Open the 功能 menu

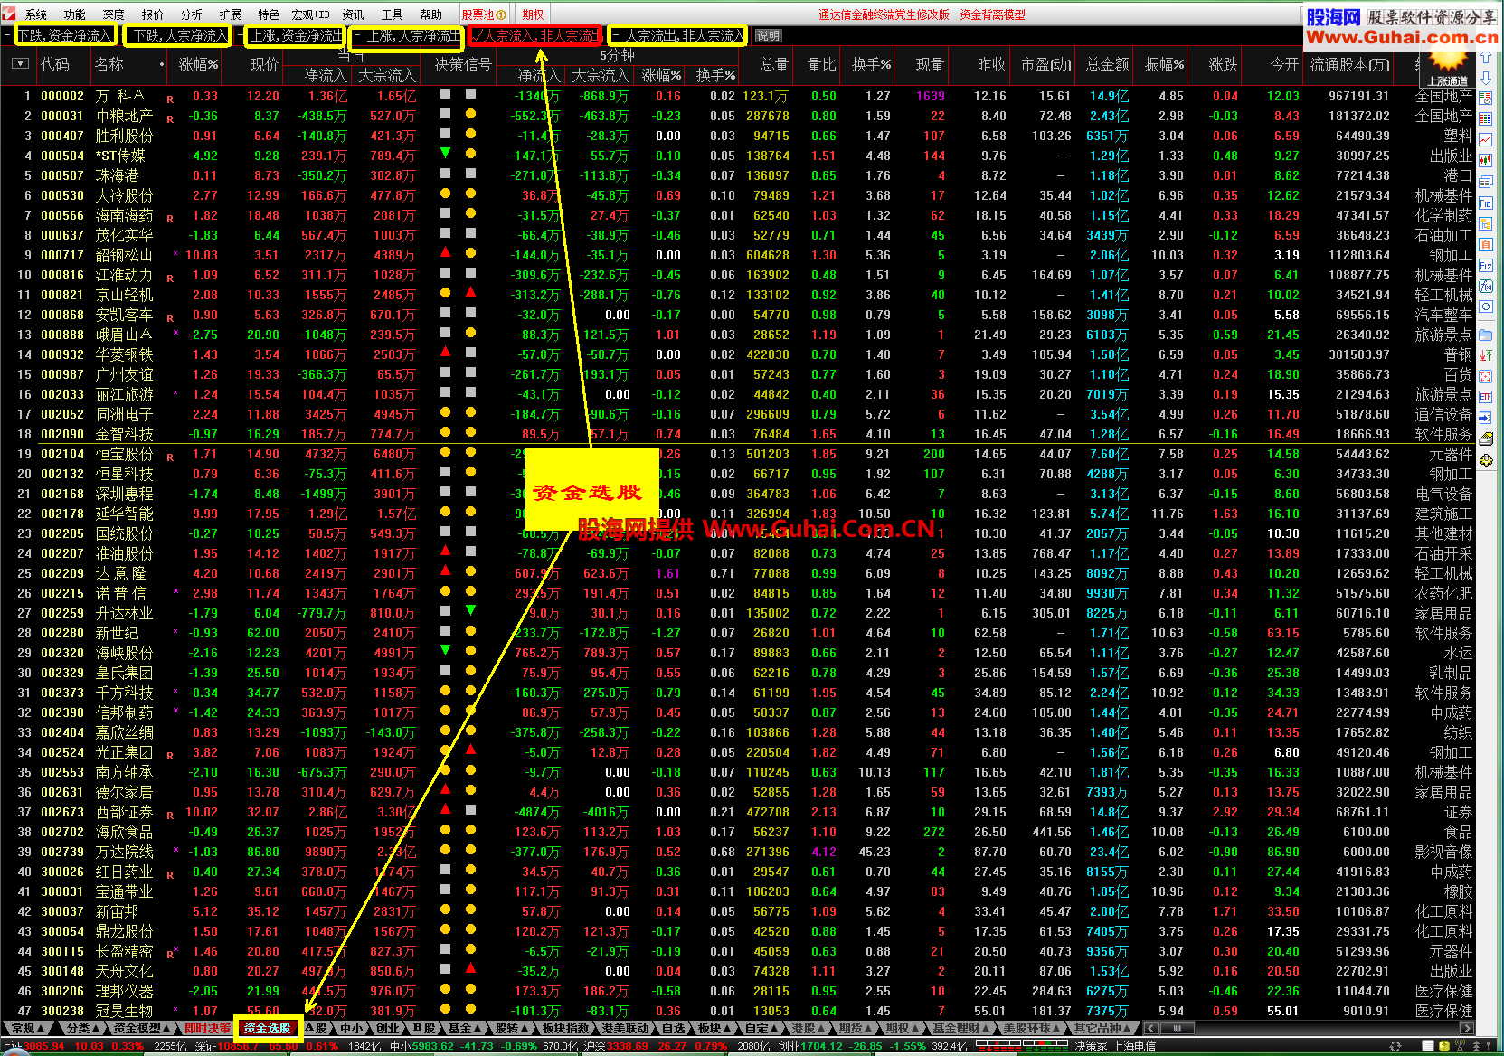tap(75, 14)
